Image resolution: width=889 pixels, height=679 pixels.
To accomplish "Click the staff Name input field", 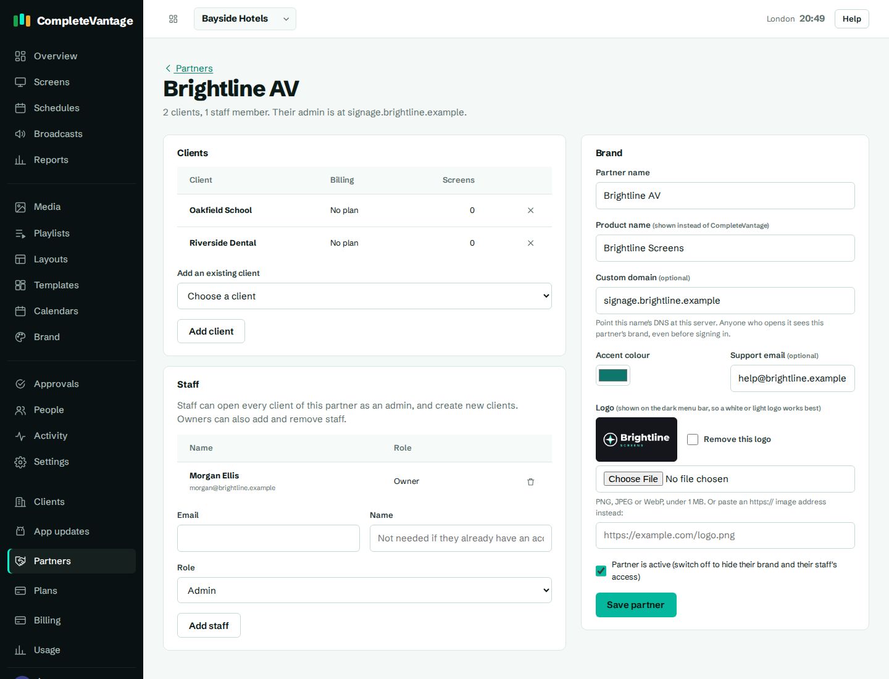I will click(461, 538).
